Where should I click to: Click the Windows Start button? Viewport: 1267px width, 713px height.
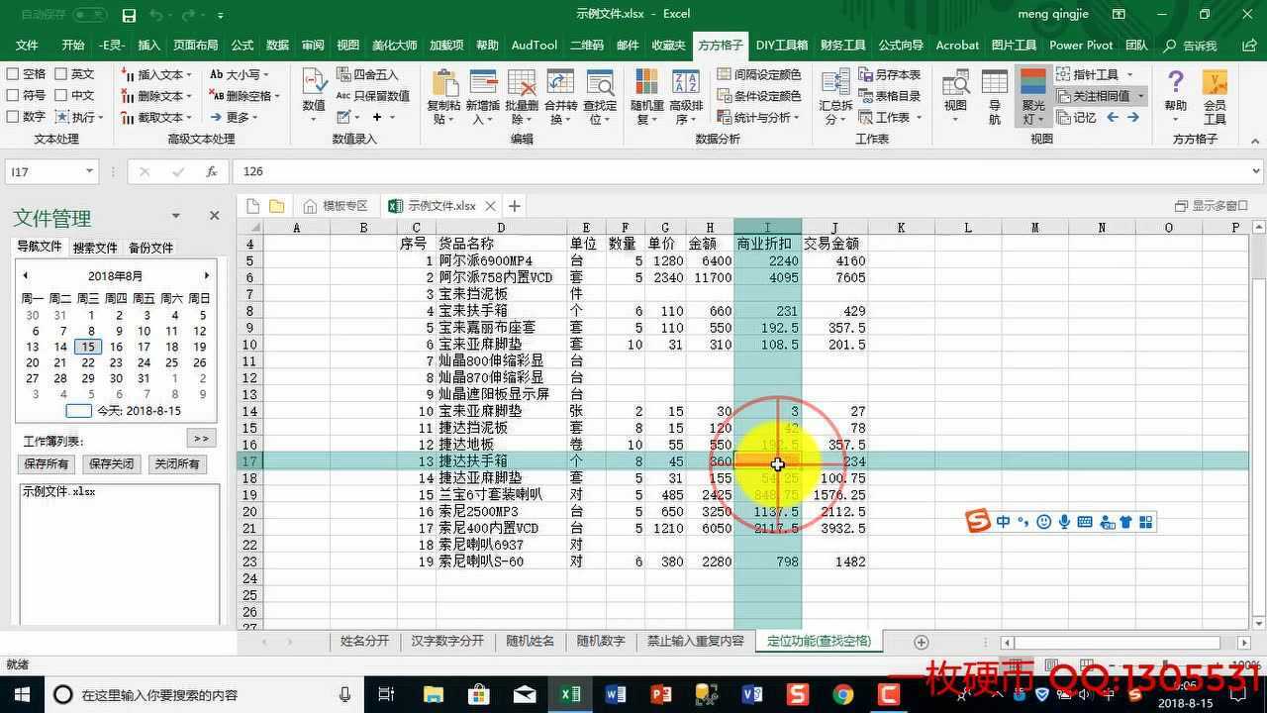[x=22, y=694]
